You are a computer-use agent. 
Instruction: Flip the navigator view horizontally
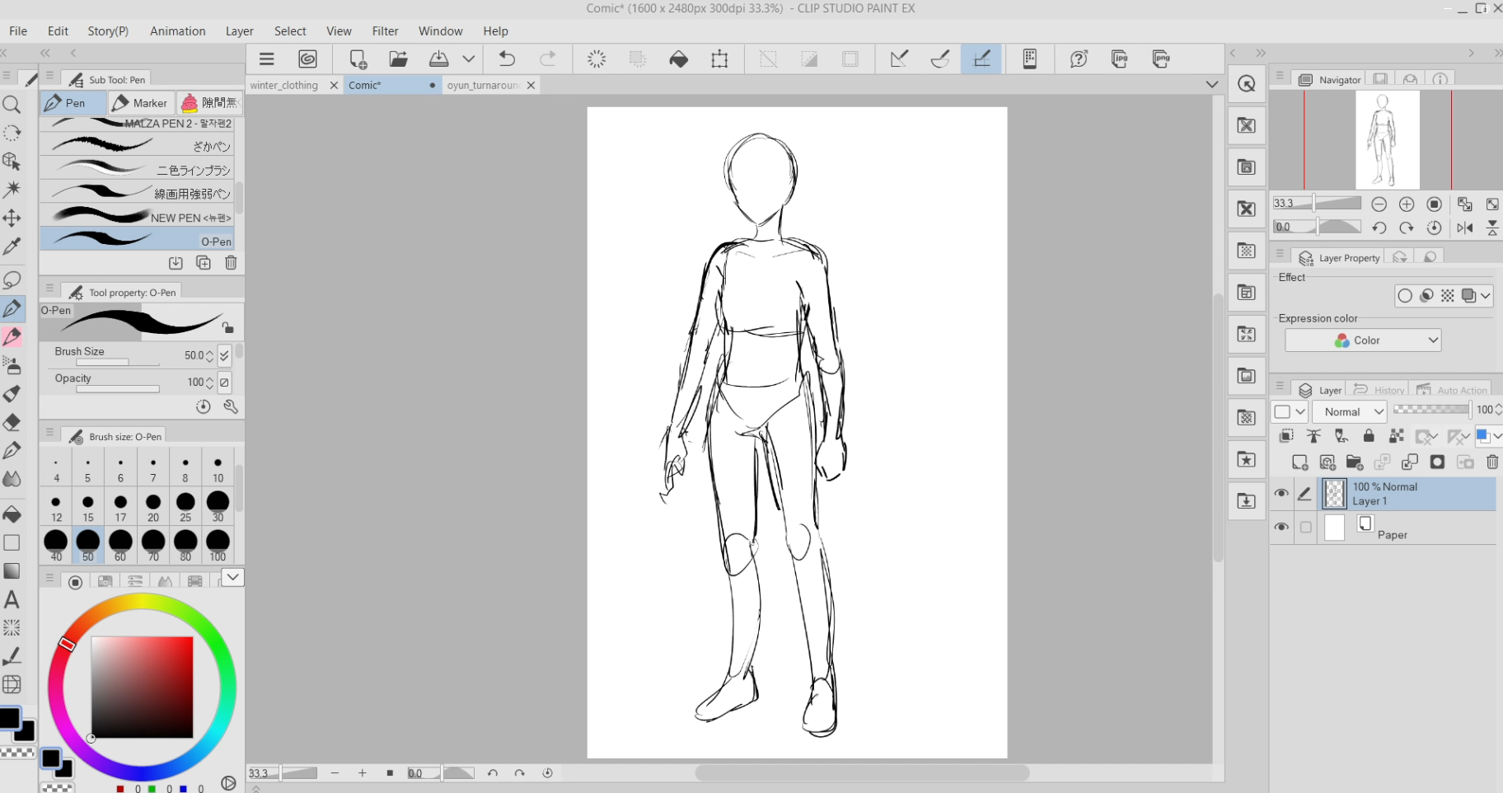pos(1464,228)
